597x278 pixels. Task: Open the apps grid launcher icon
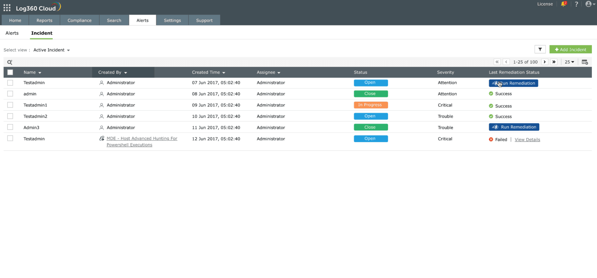pos(7,8)
